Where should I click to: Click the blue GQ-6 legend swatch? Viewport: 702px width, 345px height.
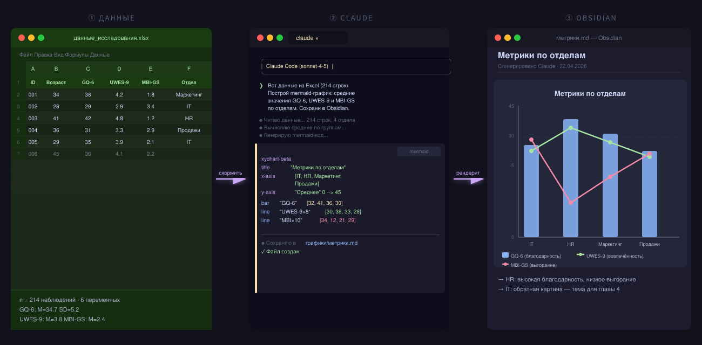505,255
